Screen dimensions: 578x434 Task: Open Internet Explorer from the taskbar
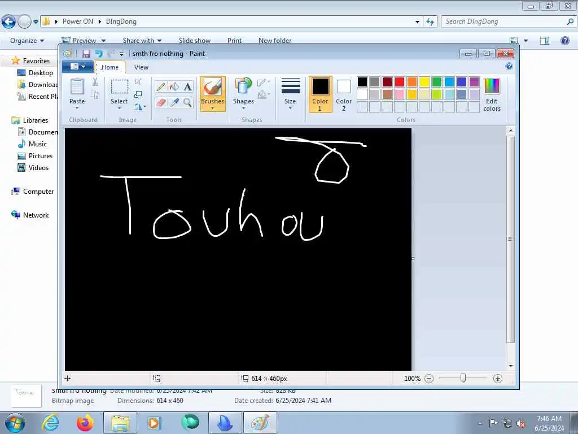(50, 423)
